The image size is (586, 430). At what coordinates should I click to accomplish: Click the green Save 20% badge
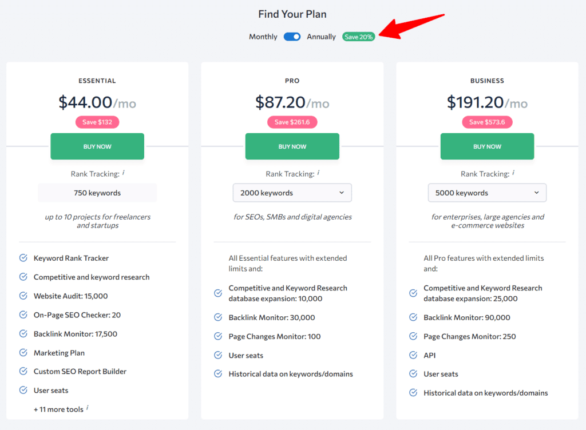tap(358, 36)
